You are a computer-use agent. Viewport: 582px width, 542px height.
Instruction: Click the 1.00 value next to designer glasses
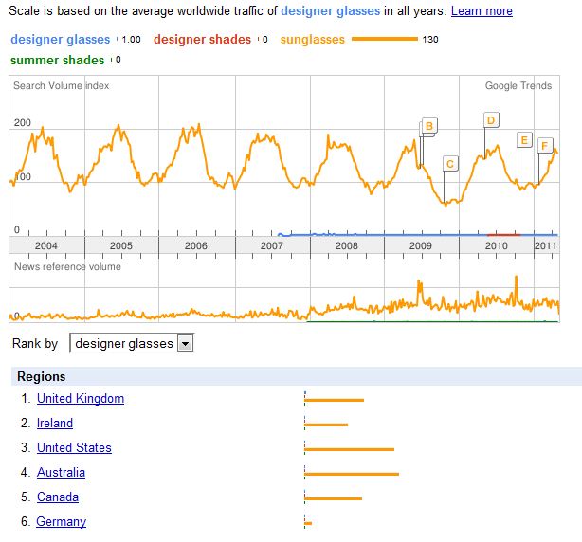[x=132, y=40]
